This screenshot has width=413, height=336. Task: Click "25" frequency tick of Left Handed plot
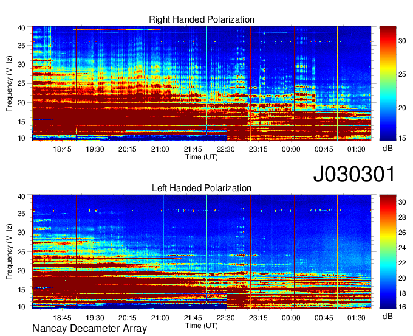21,252
